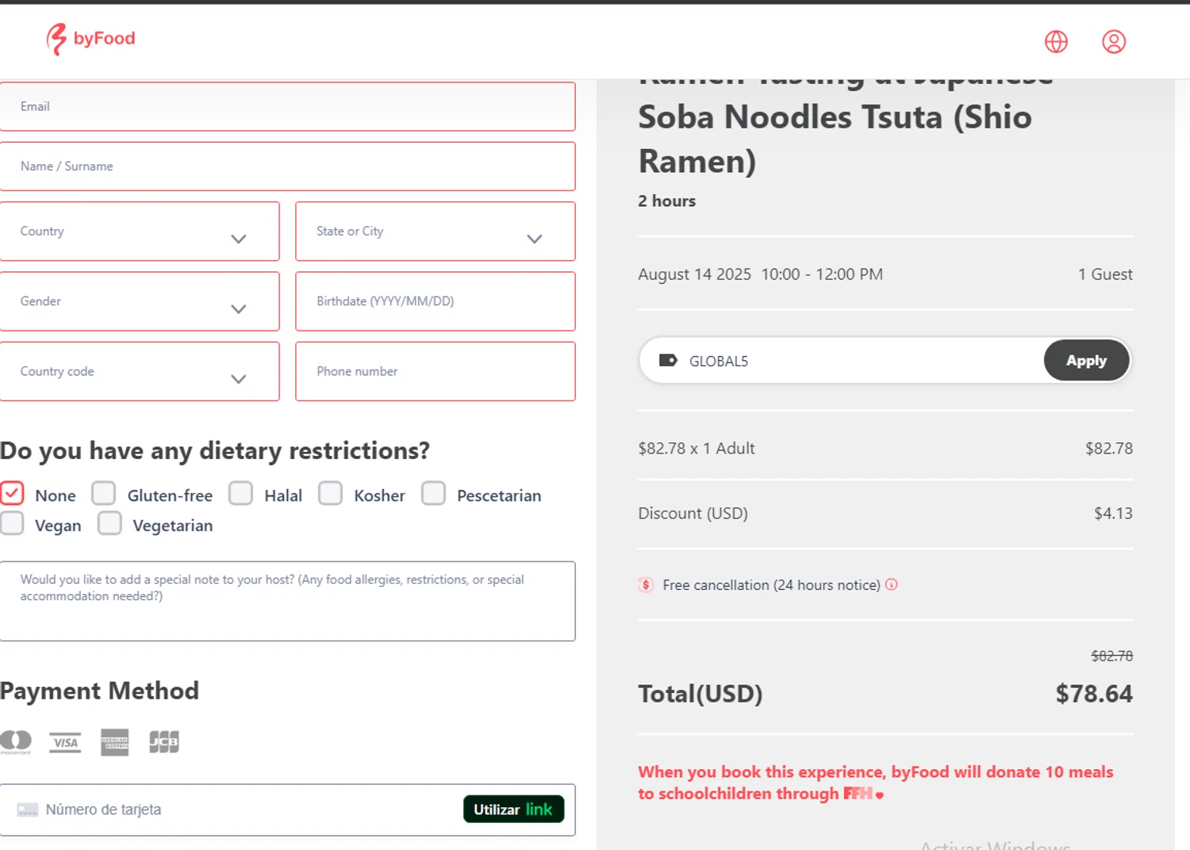Image resolution: width=1190 pixels, height=850 pixels.
Task: Open the State or City dropdown
Action: point(436,231)
